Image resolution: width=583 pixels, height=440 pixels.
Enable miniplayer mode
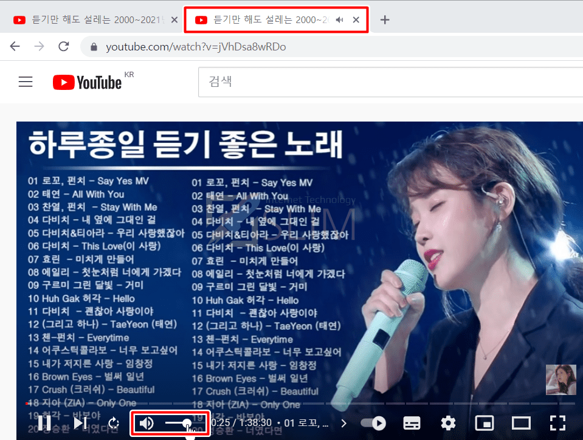pos(485,423)
